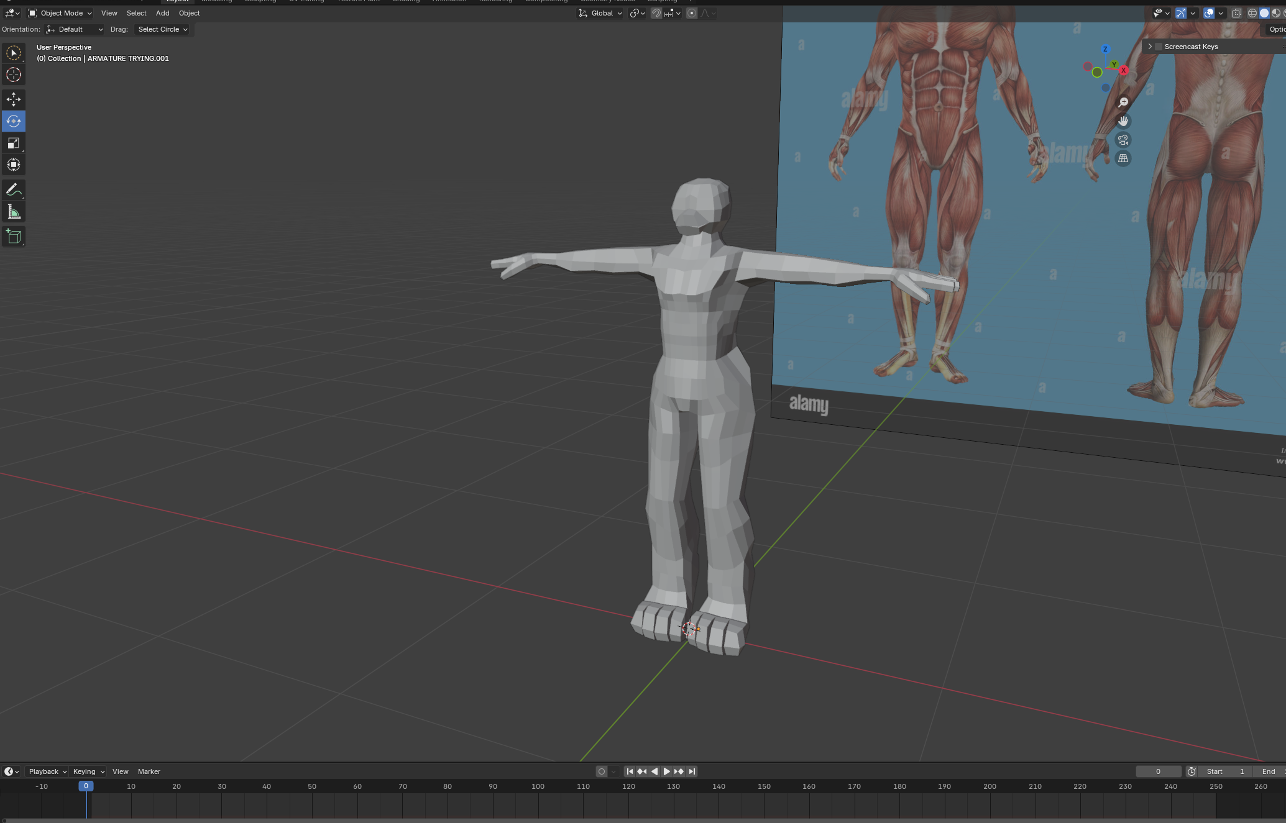Viewport: 1286px width, 823px height.
Task: Switch to the Cursor tool
Action: tap(13, 75)
